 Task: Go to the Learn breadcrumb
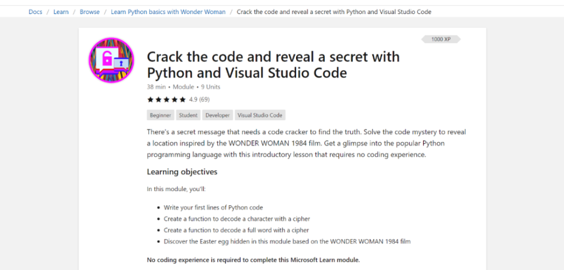click(61, 12)
